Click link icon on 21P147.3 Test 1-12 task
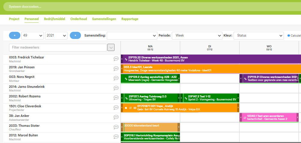This screenshot has height=143, width=301. (186, 98)
